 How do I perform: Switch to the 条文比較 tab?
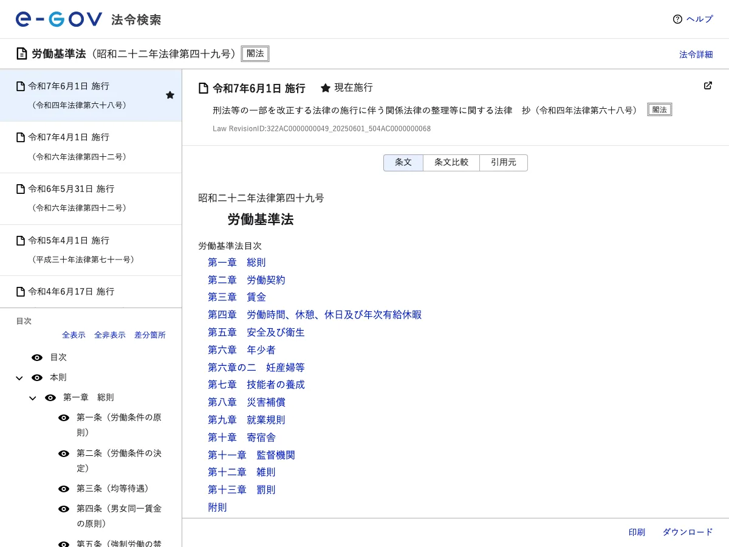click(451, 163)
